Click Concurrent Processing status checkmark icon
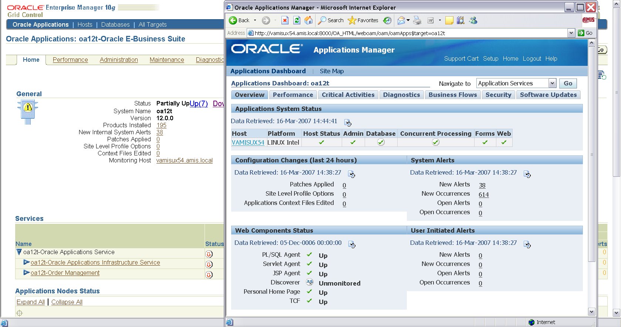Viewport: 621px width, 327px height. (436, 142)
